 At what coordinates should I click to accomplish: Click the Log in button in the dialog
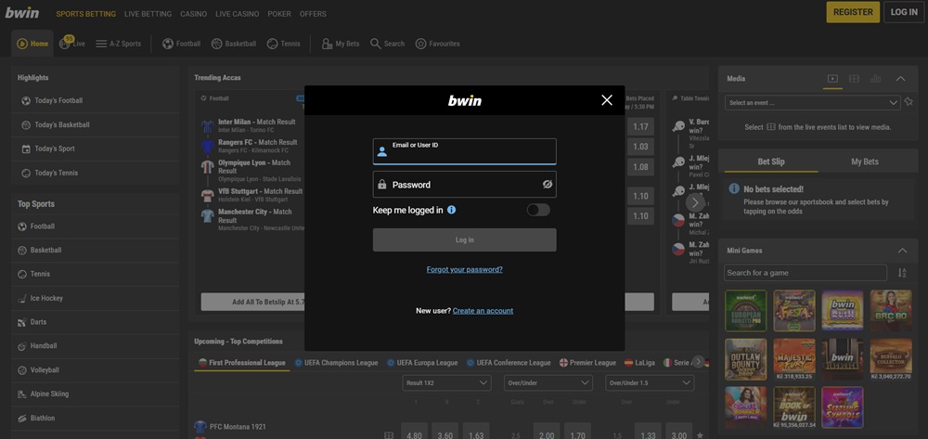tap(465, 240)
